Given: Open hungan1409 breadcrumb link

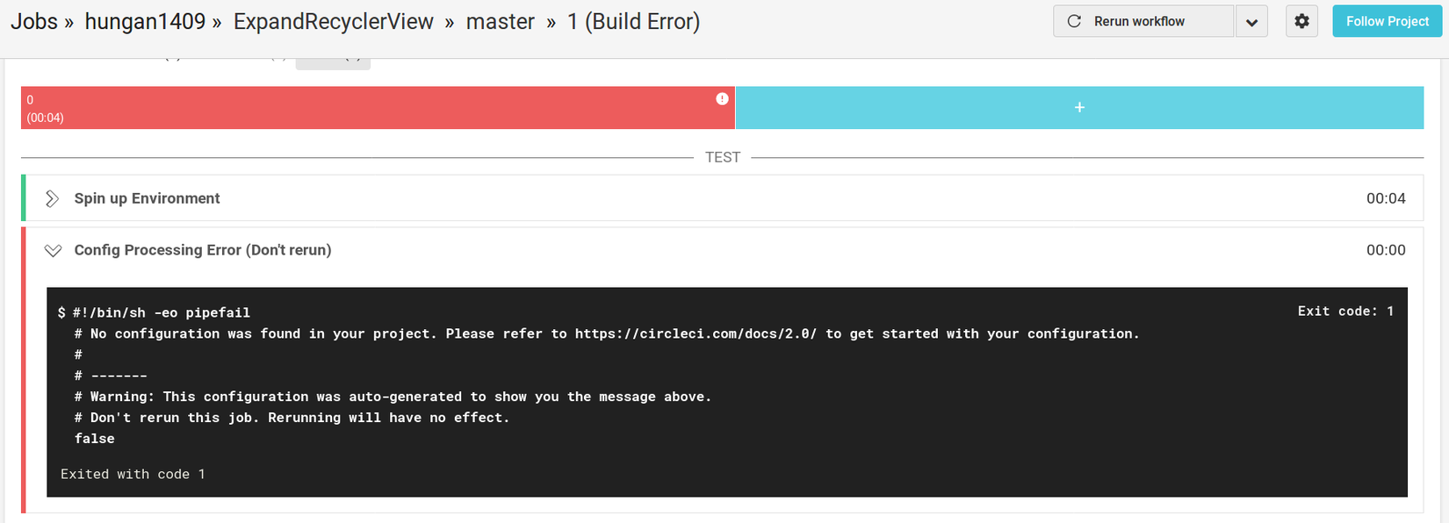Looking at the screenshot, I should (x=145, y=22).
